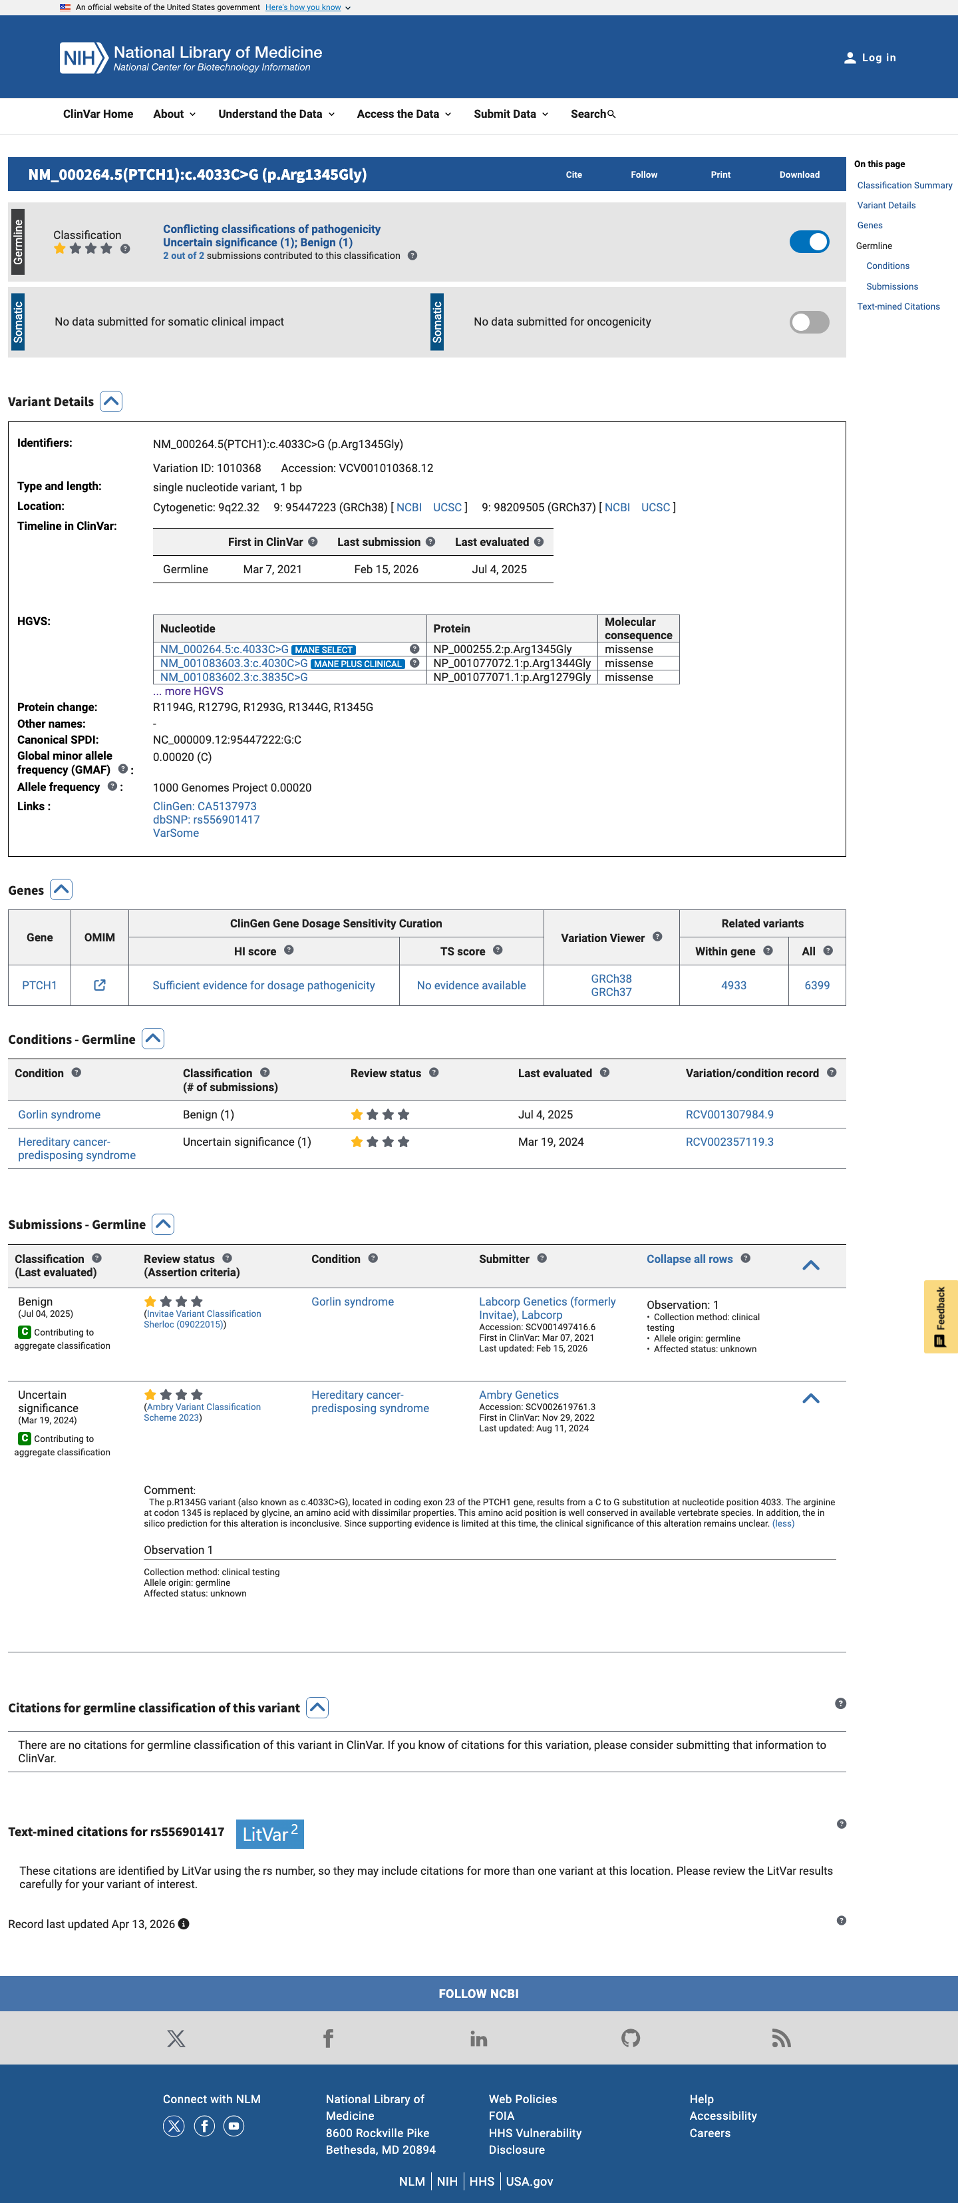Open ... more HGVS link

point(188,691)
